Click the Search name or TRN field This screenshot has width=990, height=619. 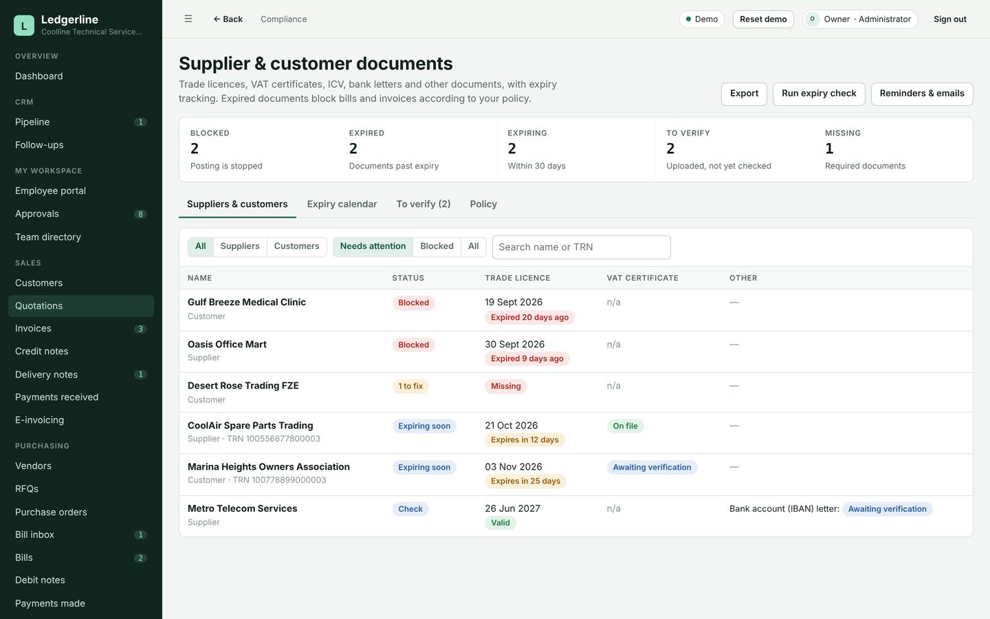pyautogui.click(x=581, y=247)
